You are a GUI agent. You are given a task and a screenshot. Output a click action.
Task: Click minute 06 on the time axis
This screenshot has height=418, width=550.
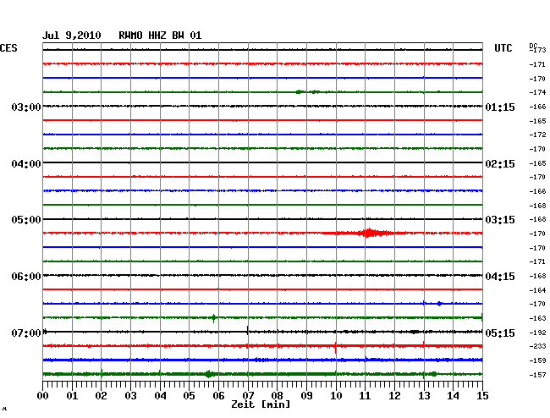[218, 395]
